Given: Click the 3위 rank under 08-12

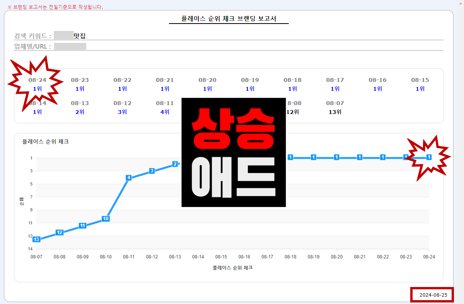Looking at the screenshot, I should click(122, 112).
